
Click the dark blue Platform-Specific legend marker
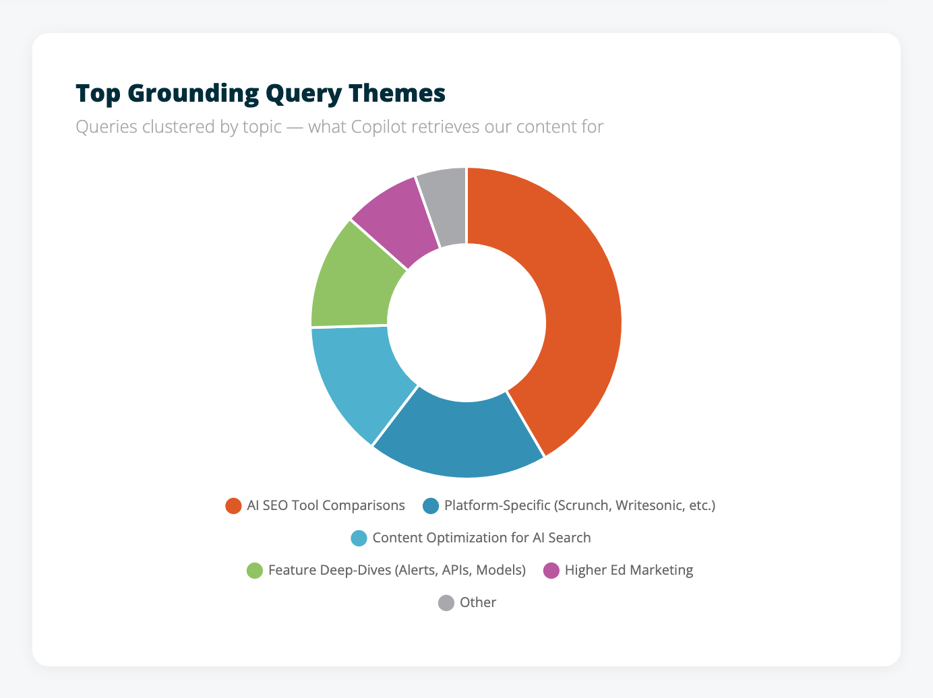click(x=429, y=505)
